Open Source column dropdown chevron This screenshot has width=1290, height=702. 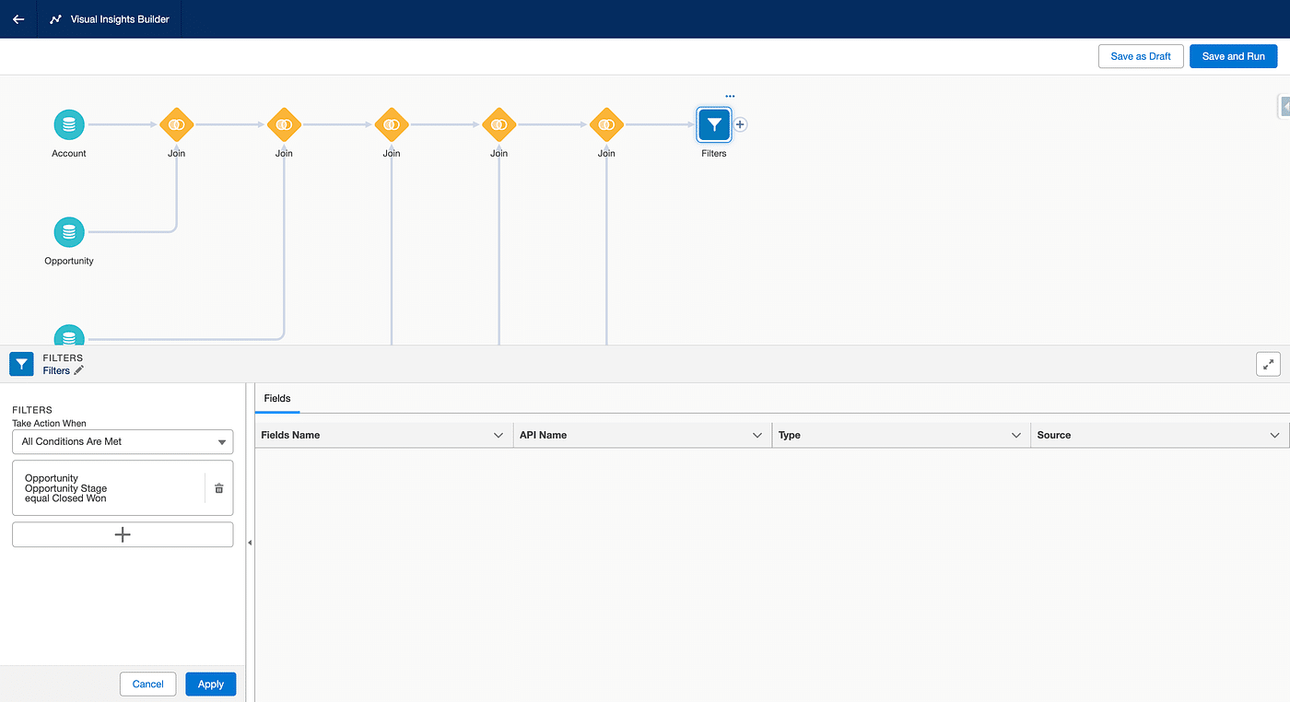[1275, 435]
